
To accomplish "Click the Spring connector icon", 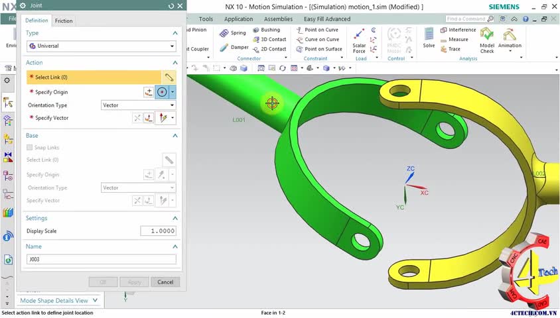I will 224,33.
